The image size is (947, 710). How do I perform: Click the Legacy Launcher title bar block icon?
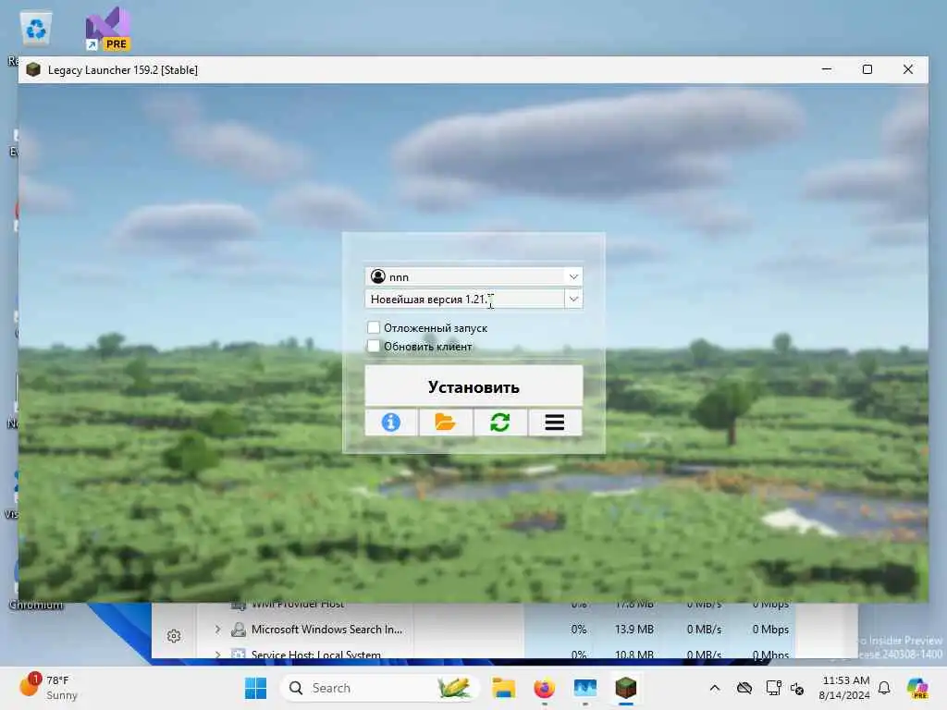coord(33,69)
